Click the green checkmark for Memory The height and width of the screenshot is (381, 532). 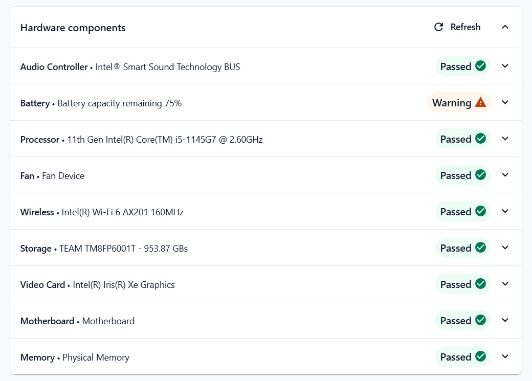480,356
